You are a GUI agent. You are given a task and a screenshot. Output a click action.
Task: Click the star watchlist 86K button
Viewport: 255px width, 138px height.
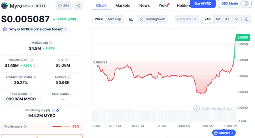(x=63, y=6)
